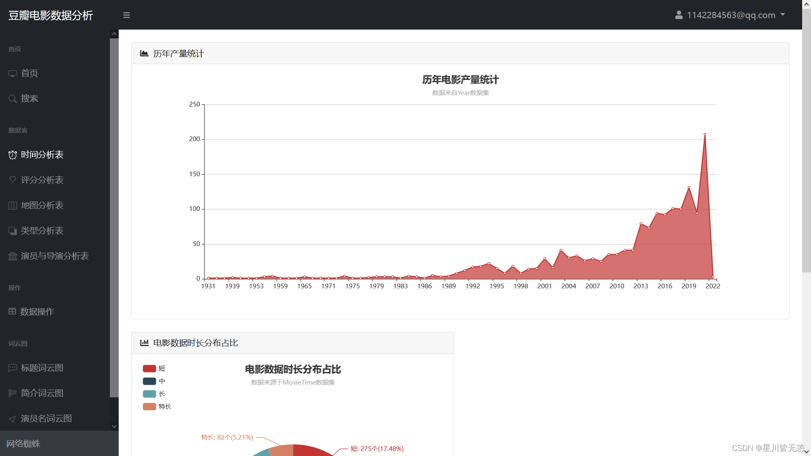Click the 操作 sidebar section heading

[15, 288]
